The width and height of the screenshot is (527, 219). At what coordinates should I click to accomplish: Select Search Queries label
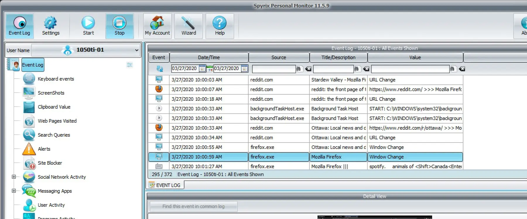54,135
